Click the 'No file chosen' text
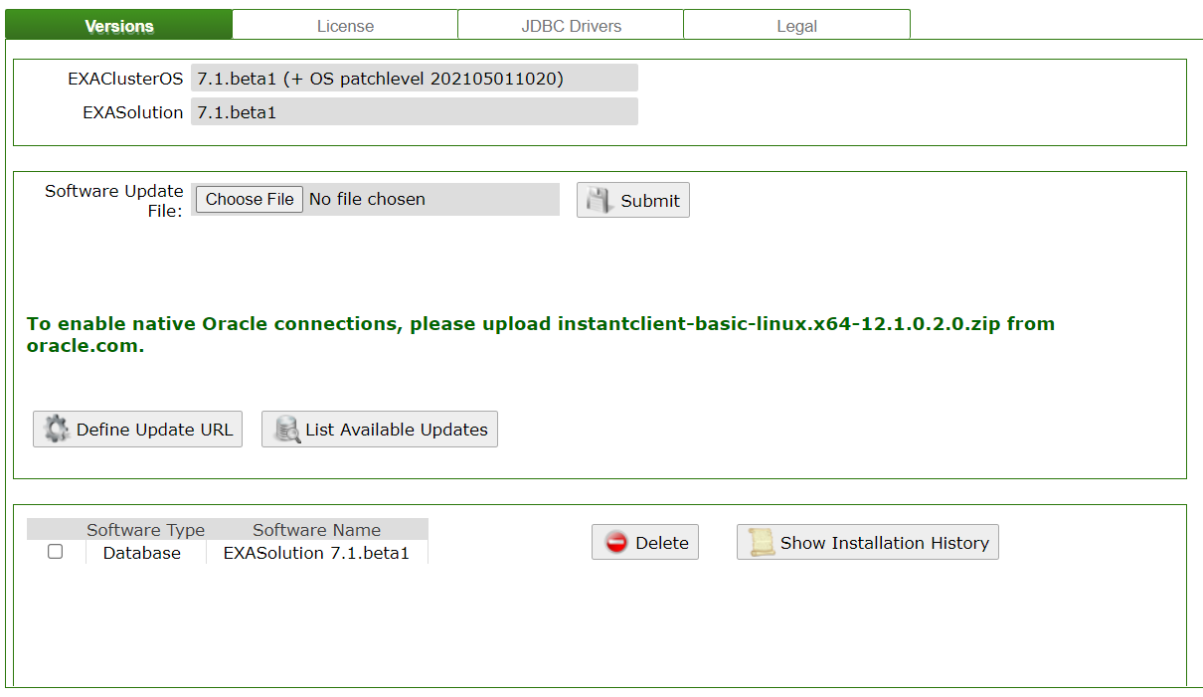Viewport: 1203px width, 697px height. pos(367,199)
